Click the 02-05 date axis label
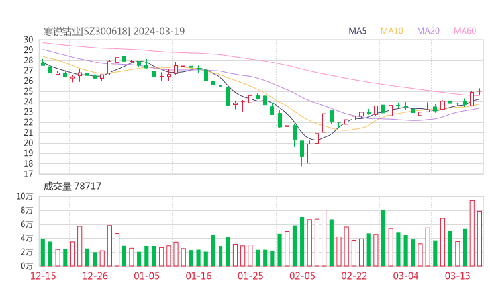Screen dimensions: 490x291 pos(302,276)
